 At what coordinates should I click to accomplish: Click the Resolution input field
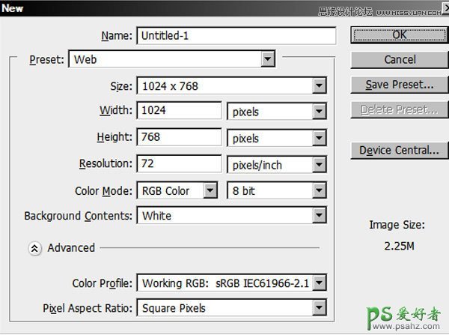[179, 164]
